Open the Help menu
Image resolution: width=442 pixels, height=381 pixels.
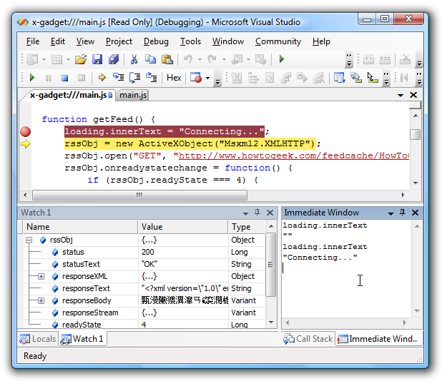click(x=321, y=41)
